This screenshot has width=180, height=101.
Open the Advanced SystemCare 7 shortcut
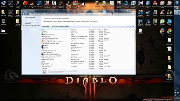tap(141, 14)
